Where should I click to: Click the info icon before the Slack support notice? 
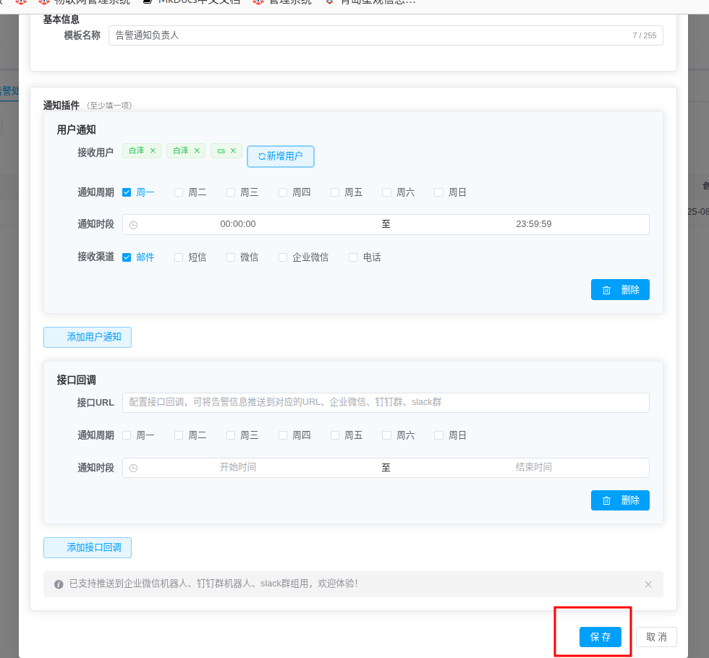coord(59,584)
